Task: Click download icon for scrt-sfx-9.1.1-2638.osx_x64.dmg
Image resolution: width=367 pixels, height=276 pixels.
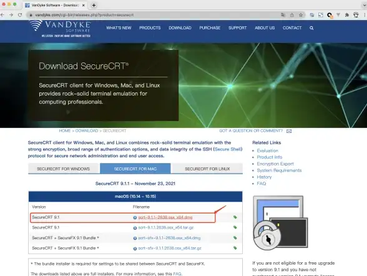Action: pyautogui.click(x=135, y=238)
